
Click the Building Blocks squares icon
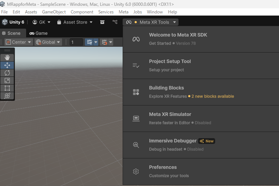(x=136, y=92)
